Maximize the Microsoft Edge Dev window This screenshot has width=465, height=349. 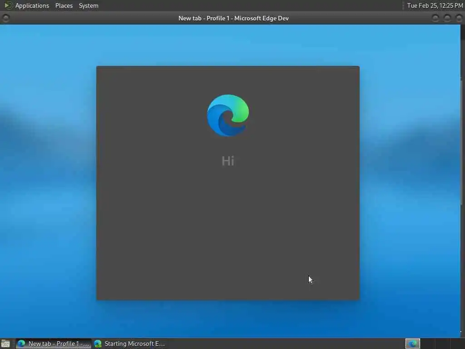coord(447,18)
